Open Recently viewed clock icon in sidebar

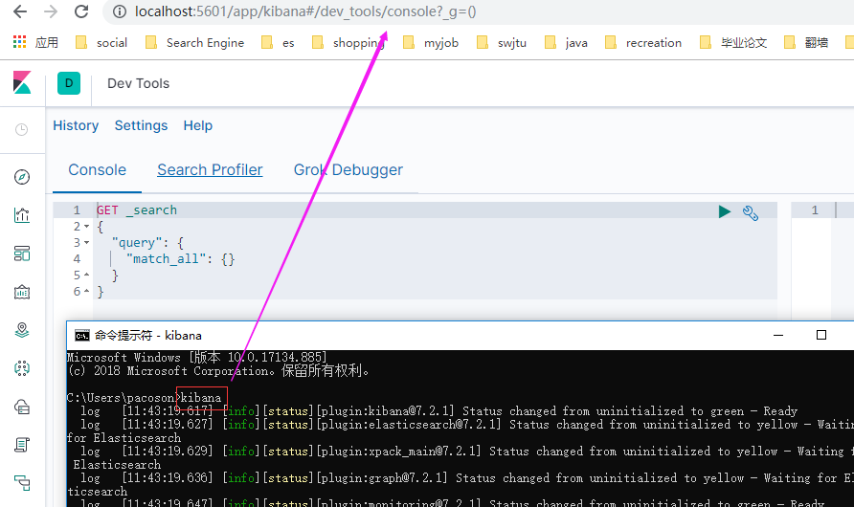pyautogui.click(x=21, y=129)
